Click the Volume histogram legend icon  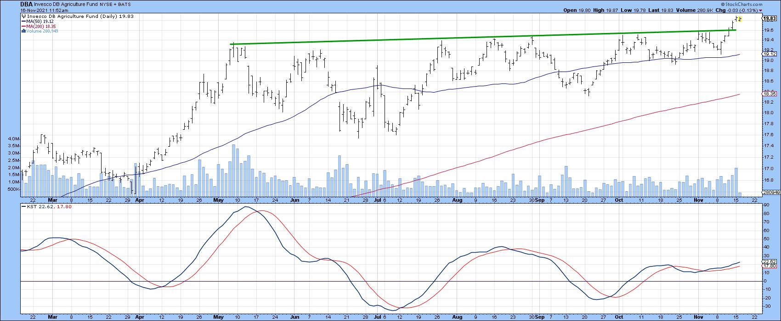23,31
